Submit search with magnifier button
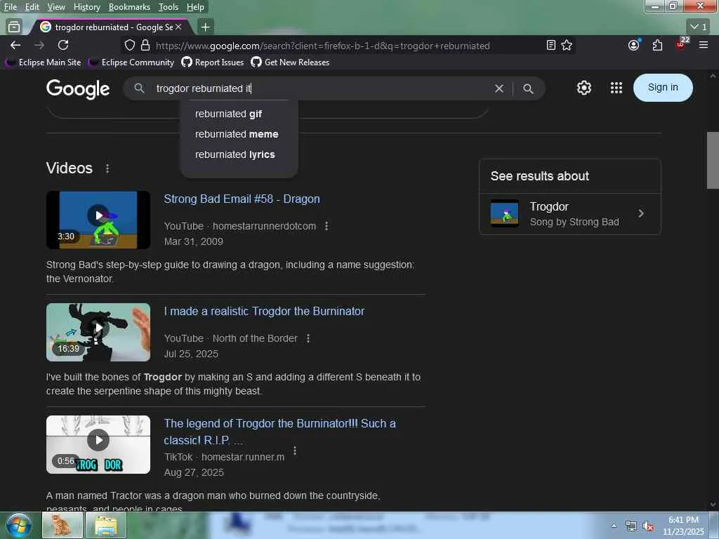Screen dimensions: 719x539 click(x=528, y=88)
